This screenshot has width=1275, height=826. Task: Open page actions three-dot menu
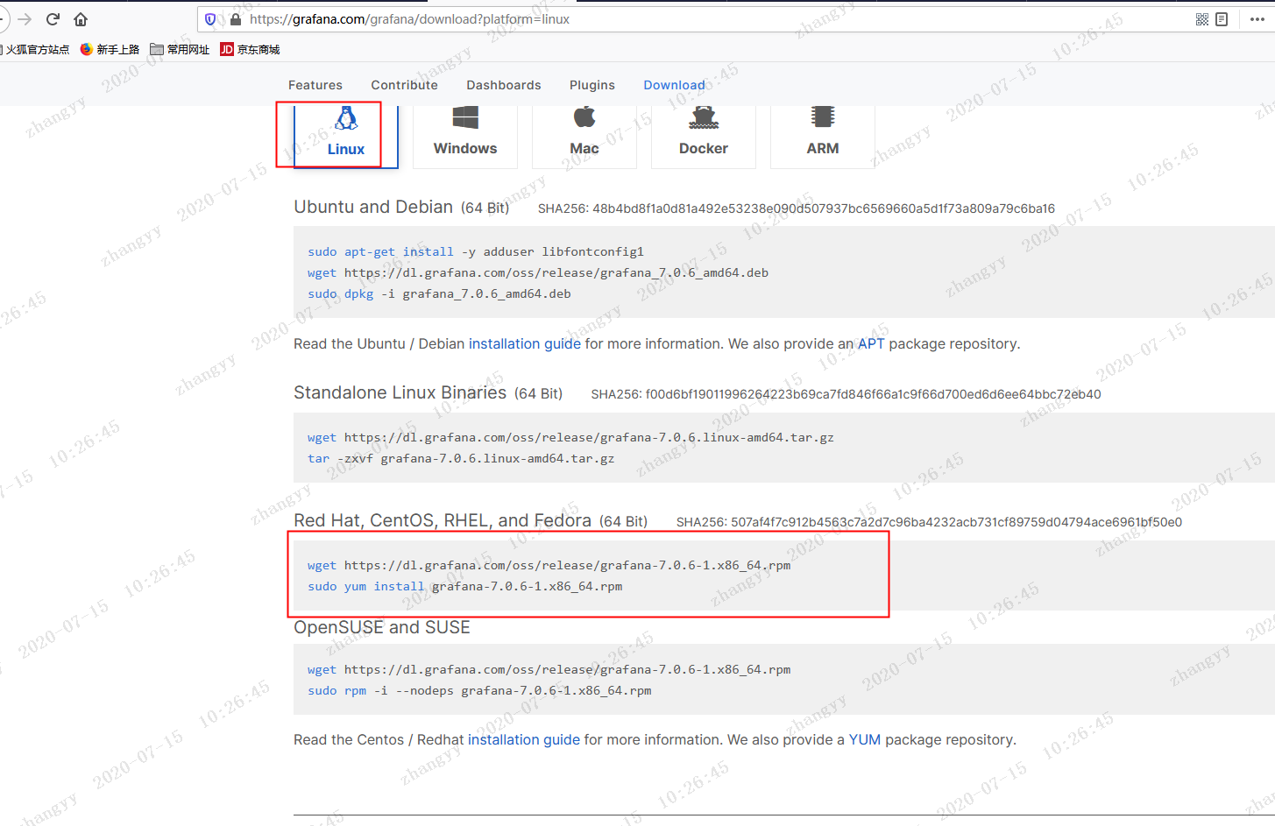(x=1257, y=19)
